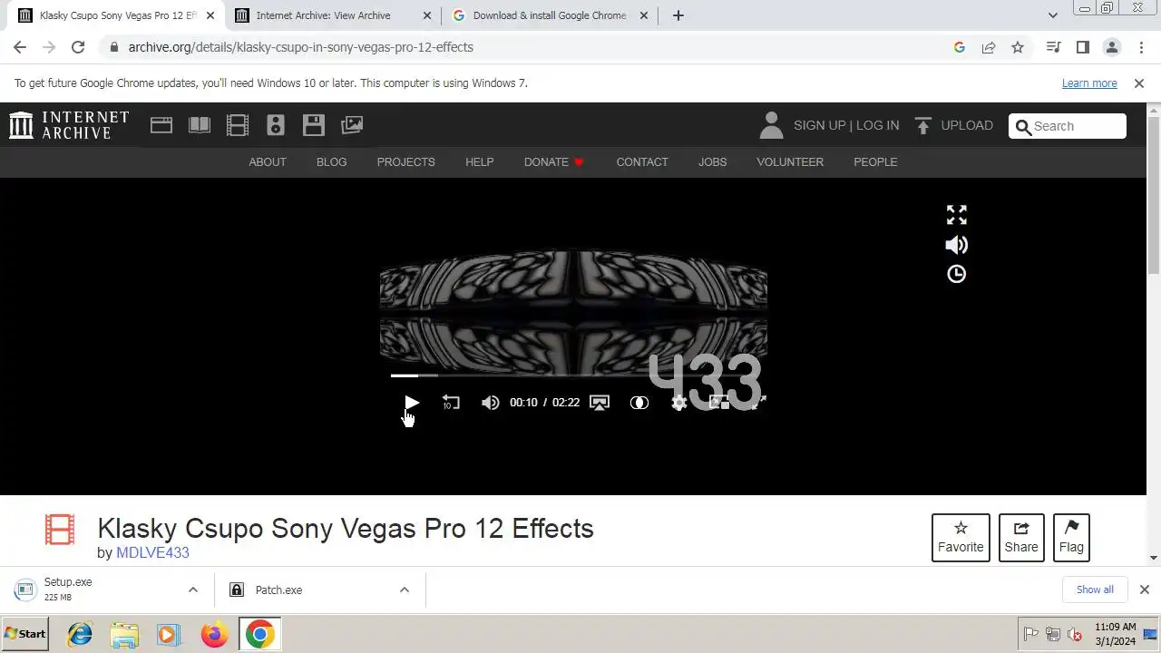Open the AirPlay casting icon
1161x653 pixels.
[x=600, y=403]
